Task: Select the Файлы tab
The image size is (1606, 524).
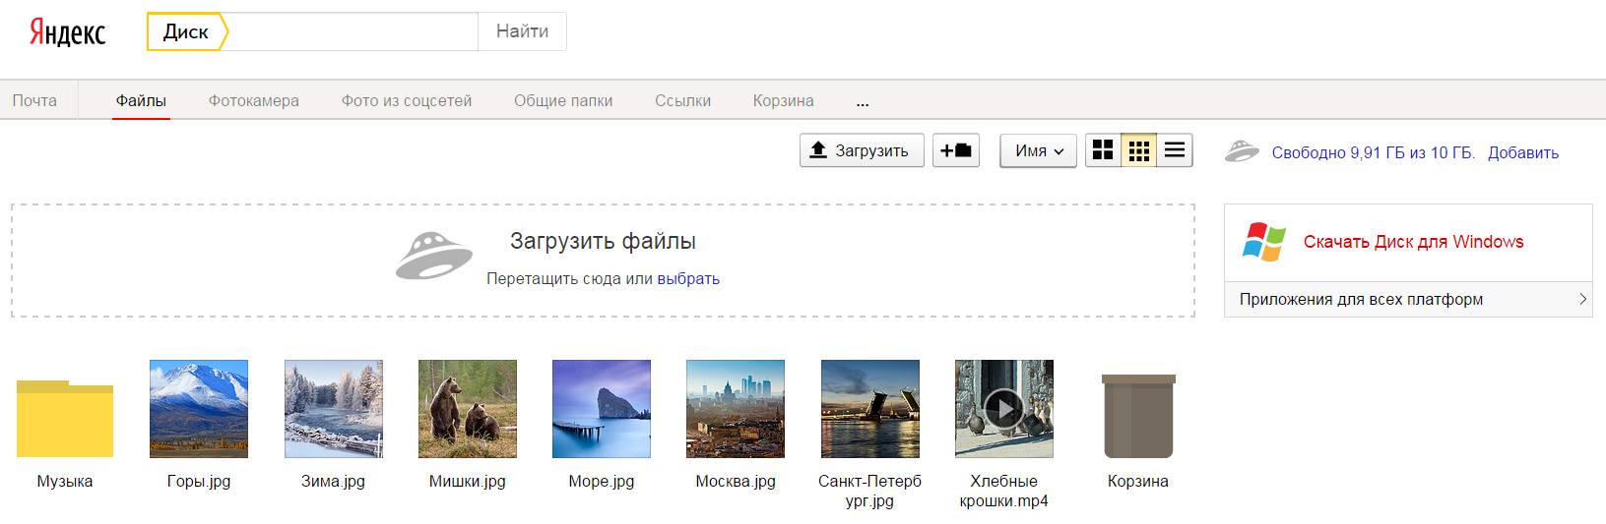Action: point(141,100)
